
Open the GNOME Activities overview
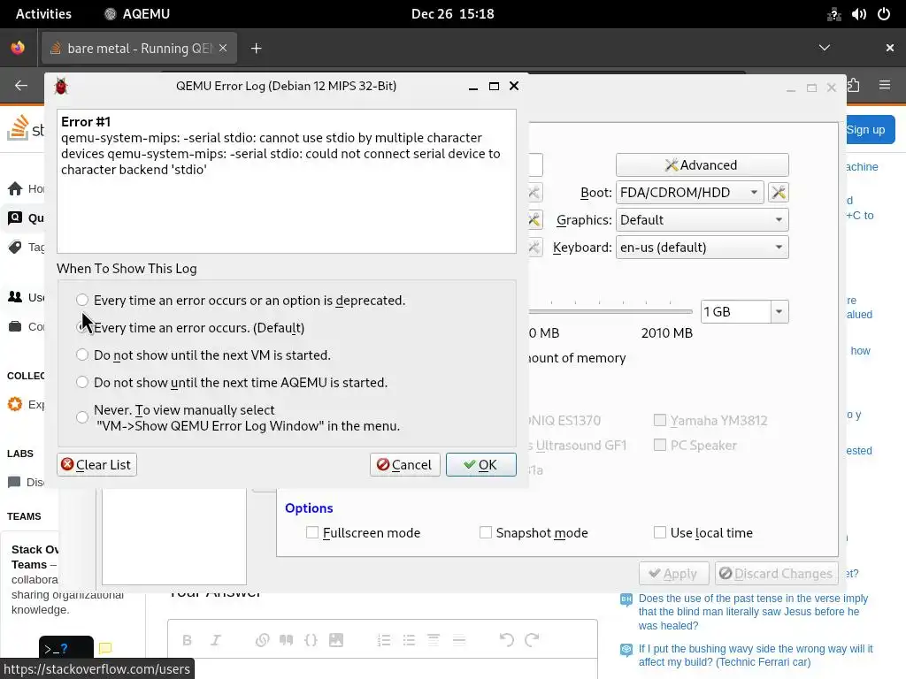click(43, 14)
